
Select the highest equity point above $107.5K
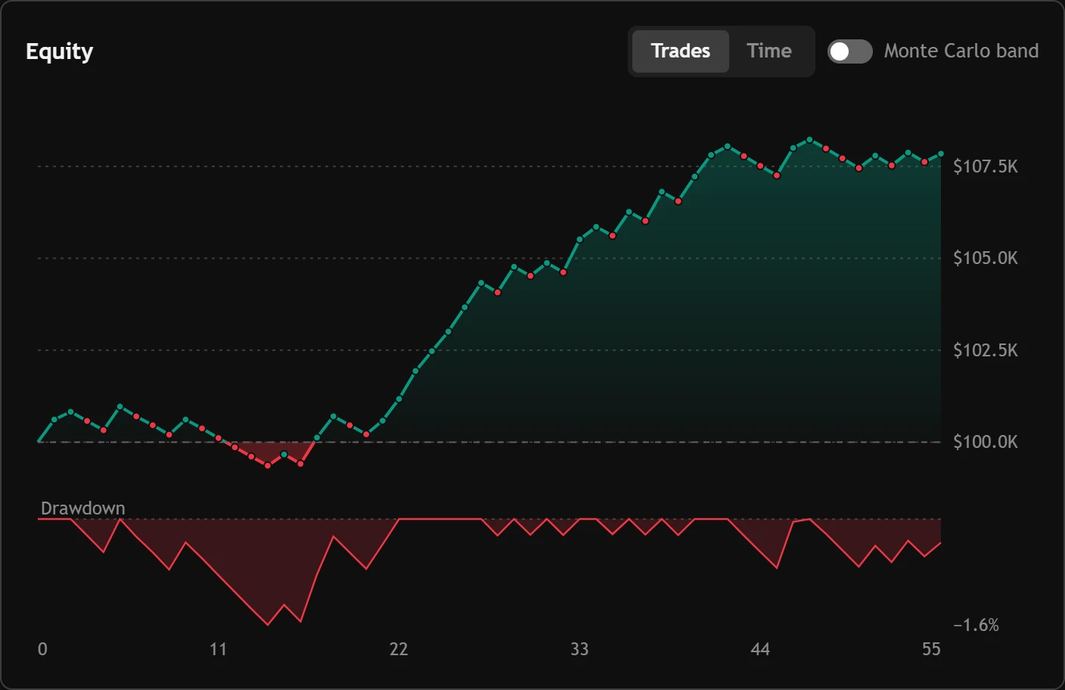click(810, 140)
